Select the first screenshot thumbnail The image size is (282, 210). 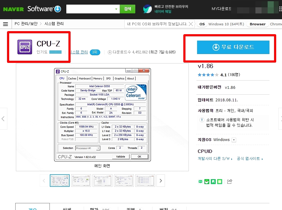coord(60,180)
